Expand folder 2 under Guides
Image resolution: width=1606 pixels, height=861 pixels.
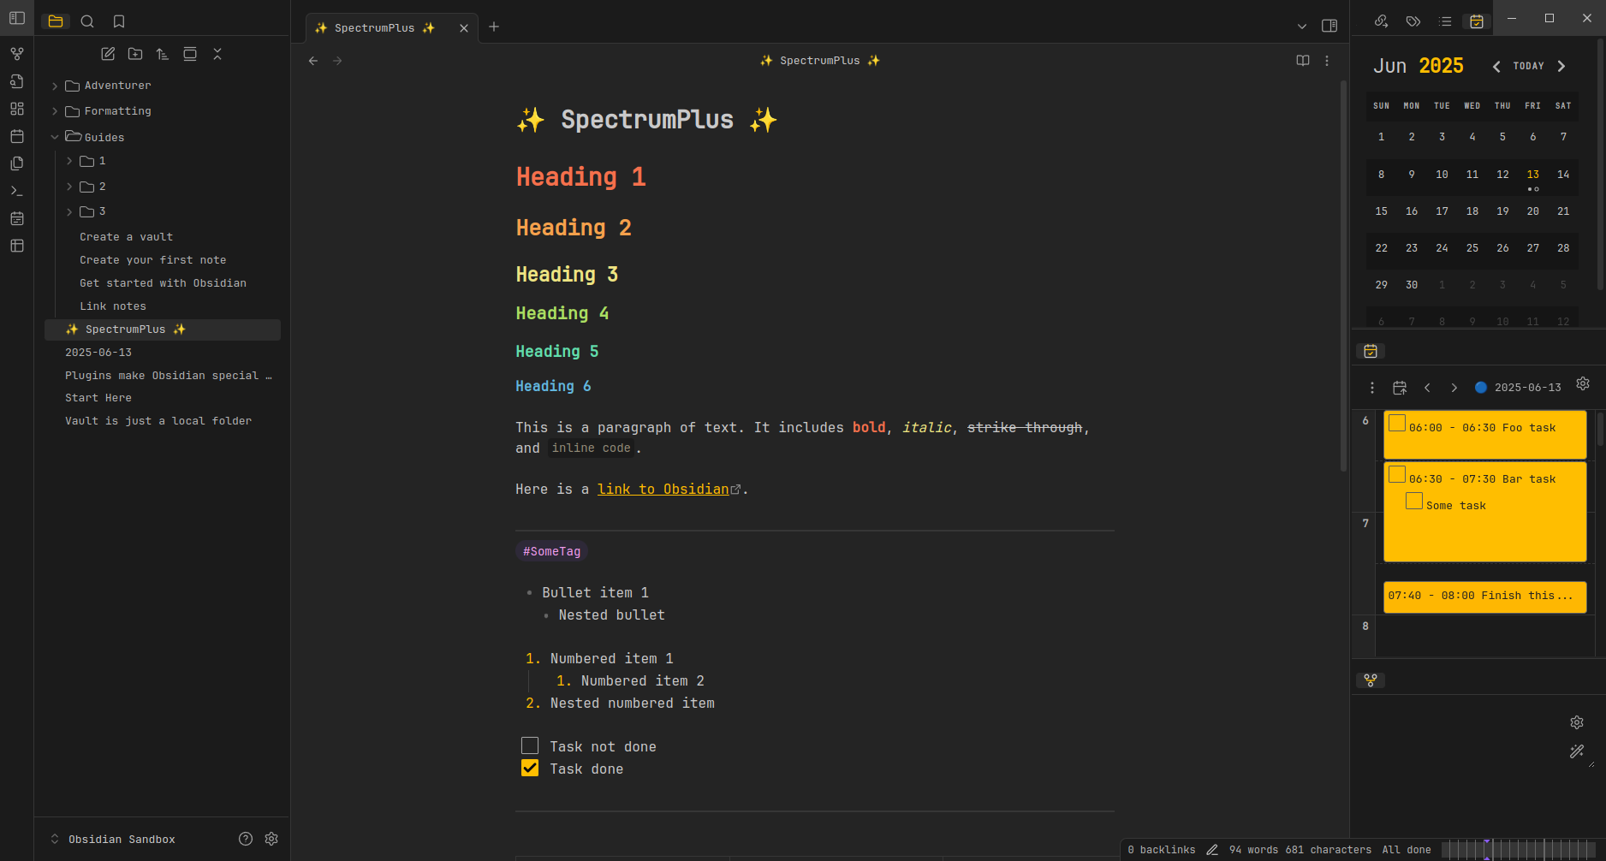tap(69, 187)
